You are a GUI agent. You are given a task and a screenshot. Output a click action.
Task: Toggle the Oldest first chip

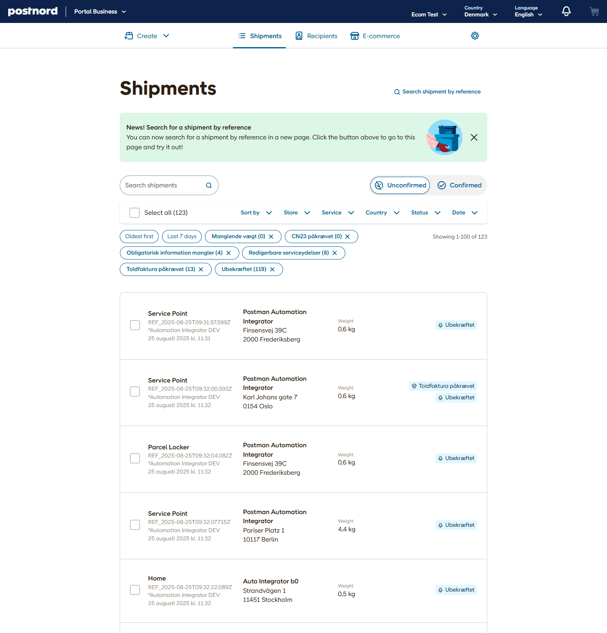(x=139, y=237)
